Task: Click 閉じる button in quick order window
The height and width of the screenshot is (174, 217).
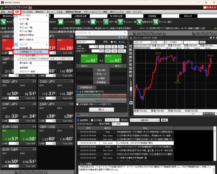Action: tap(102, 110)
